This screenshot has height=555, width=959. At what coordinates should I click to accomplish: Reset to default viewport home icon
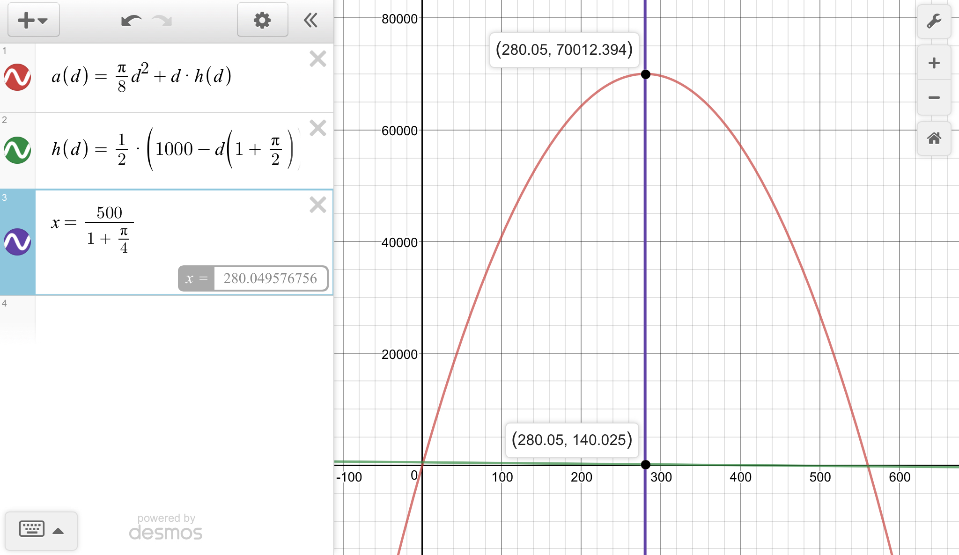934,139
